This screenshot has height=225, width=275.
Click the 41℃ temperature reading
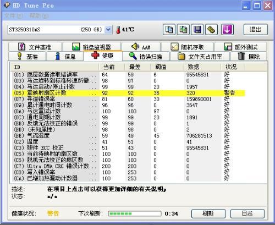coord(128,30)
